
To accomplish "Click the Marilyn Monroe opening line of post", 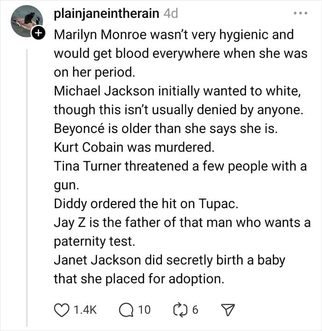I will pyautogui.click(x=173, y=34).
